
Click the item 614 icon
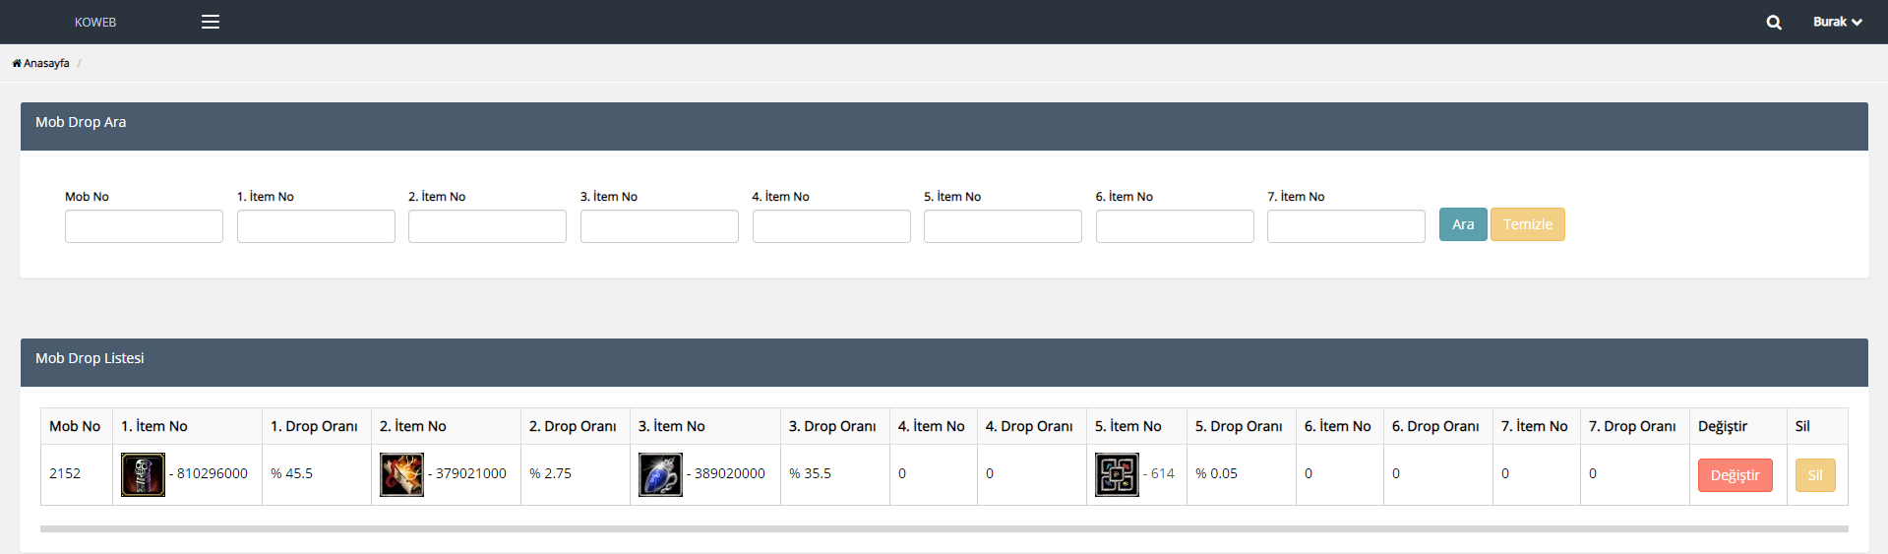point(1117,474)
